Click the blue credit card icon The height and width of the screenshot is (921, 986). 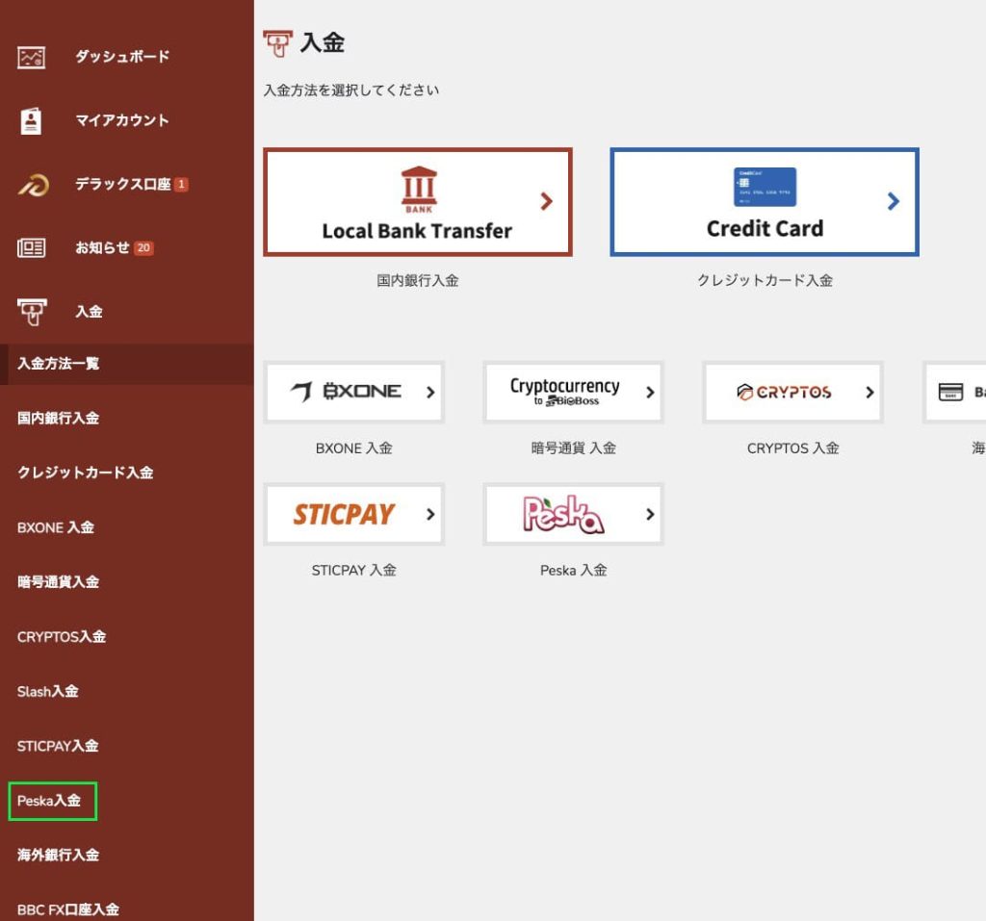click(x=764, y=188)
